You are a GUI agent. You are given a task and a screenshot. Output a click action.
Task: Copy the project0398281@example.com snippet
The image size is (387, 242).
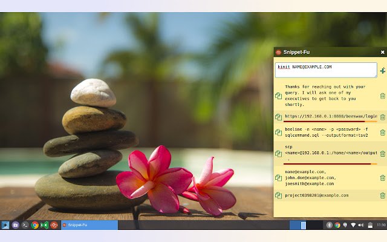278,195
